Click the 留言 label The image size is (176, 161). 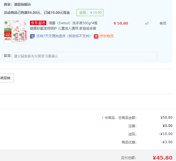tap(8, 56)
